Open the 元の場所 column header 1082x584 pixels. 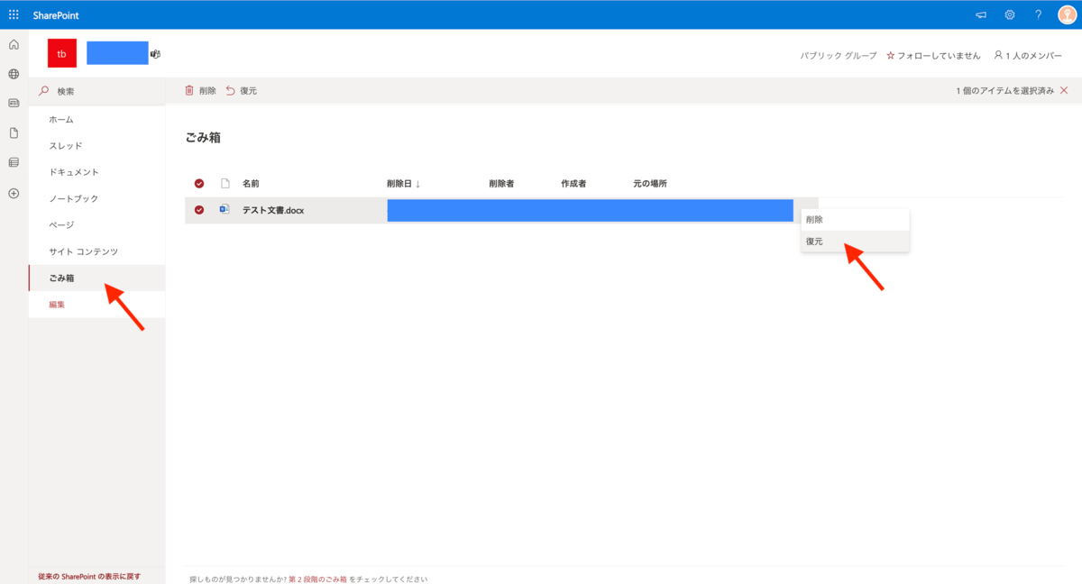click(650, 184)
